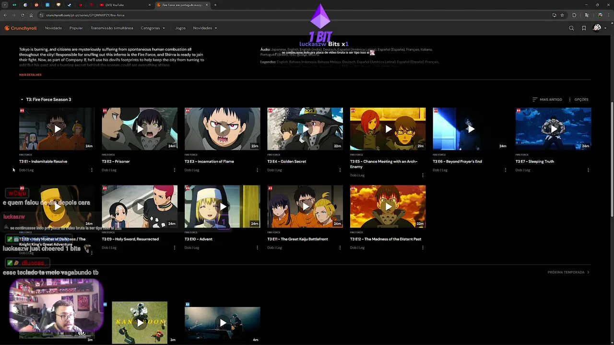Reload the page
This screenshot has height=345, width=614.
pos(22,15)
